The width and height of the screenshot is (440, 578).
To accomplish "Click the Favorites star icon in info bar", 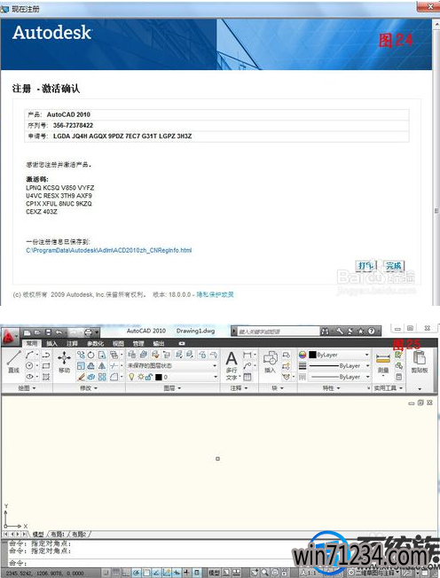I will click(361, 331).
